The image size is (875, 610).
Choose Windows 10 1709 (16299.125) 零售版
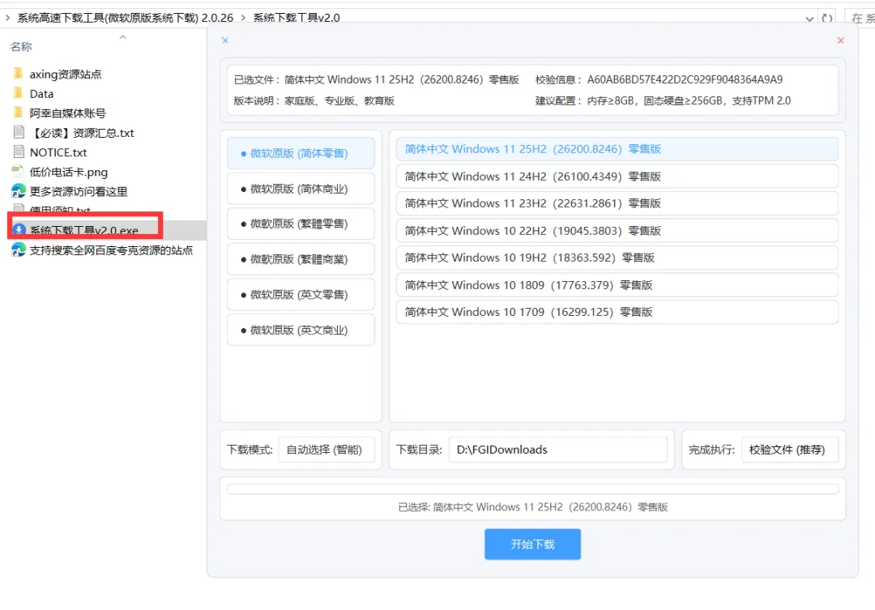pyautogui.click(x=617, y=311)
